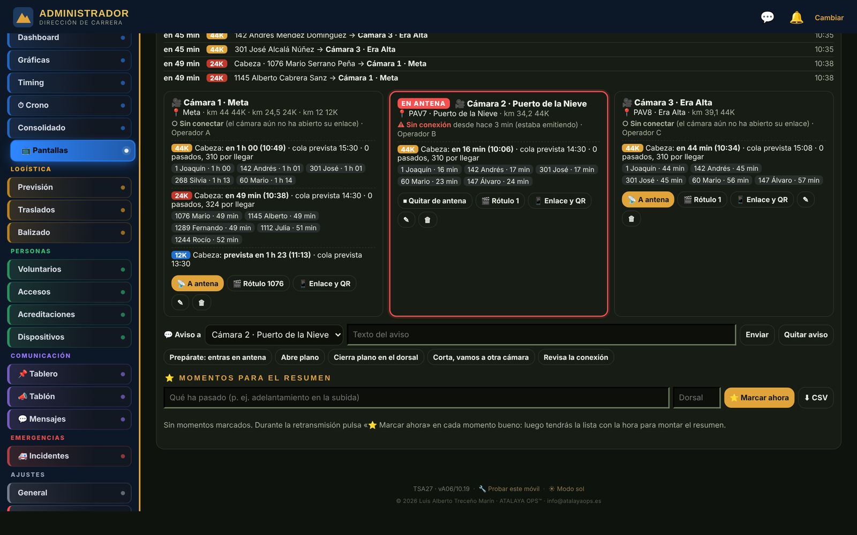Delete Cámara 2 Puerto de la Nieve trash

point(427,219)
